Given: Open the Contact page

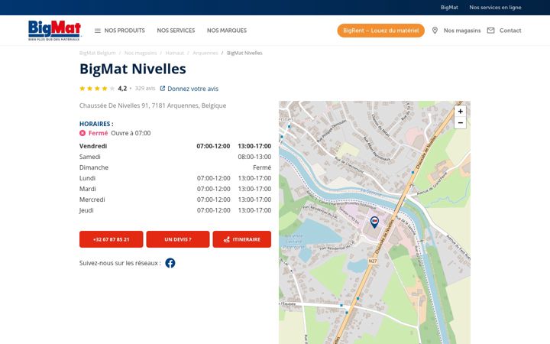Looking at the screenshot, I should (510, 31).
